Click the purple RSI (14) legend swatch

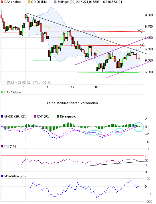point(2,146)
